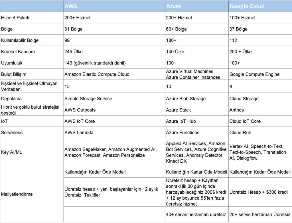Image resolution: width=292 pixels, height=223 pixels.
Task: Select the AWS Outposts cell
Action: (114, 110)
